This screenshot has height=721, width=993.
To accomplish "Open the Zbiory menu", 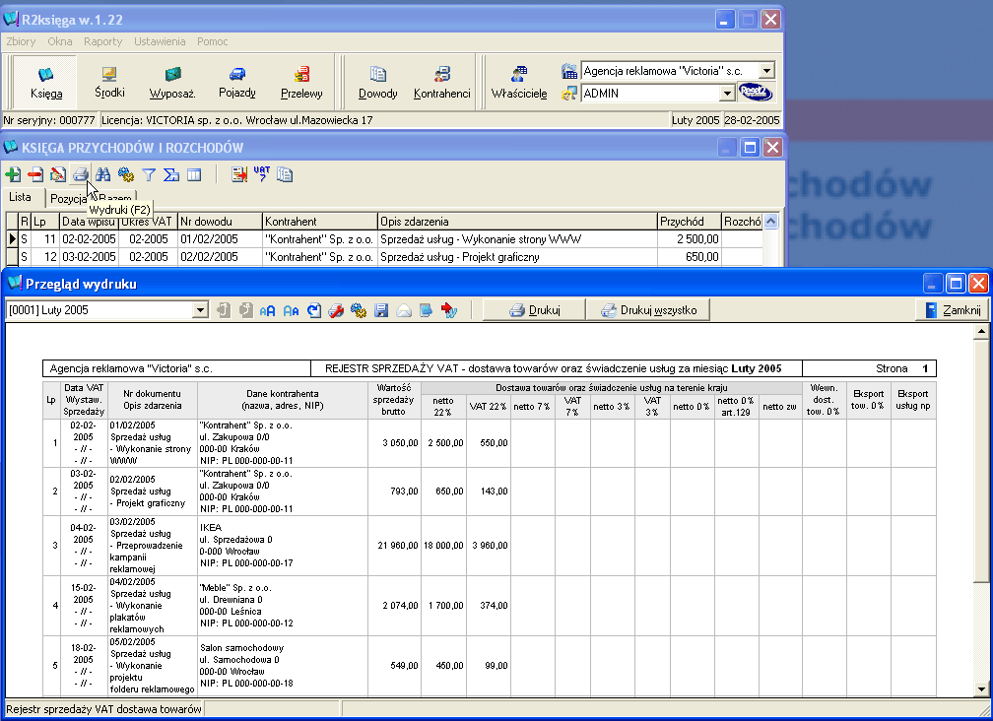I will (21, 41).
